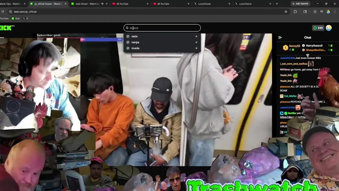Click the clock icon beside 'murda'
The image size is (339, 191).
click(x=128, y=48)
